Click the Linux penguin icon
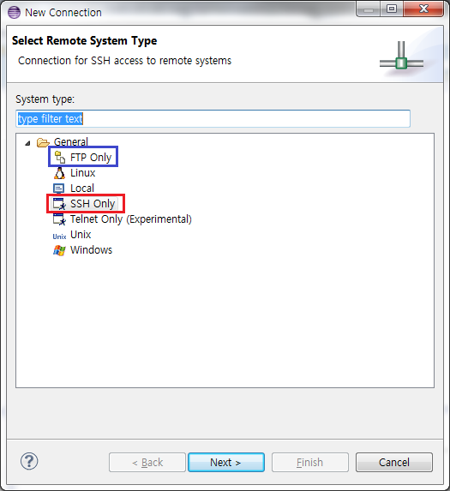 click(59, 173)
